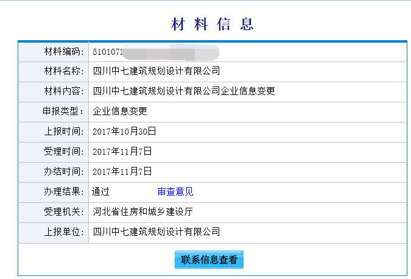Click the 联系信息查看 button

[209, 260]
